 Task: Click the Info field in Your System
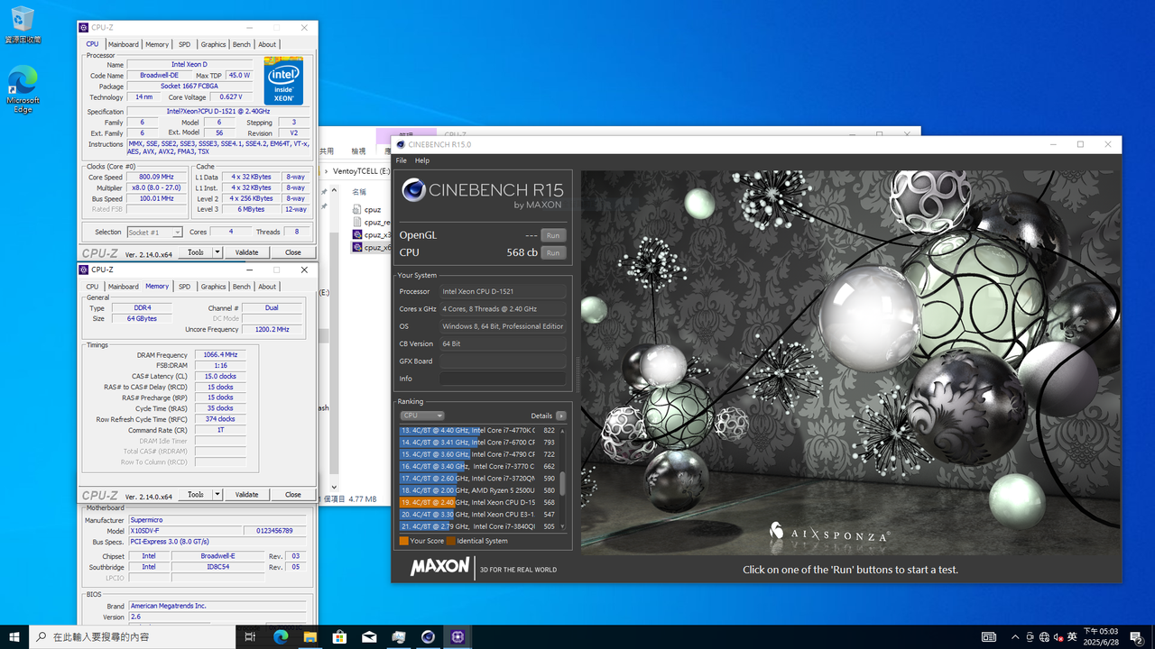pyautogui.click(x=504, y=379)
